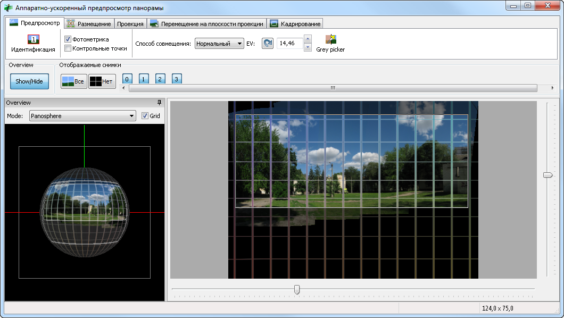The height and width of the screenshot is (318, 564).
Task: Click the horizontal field-of-view slider handle
Action: tap(297, 289)
